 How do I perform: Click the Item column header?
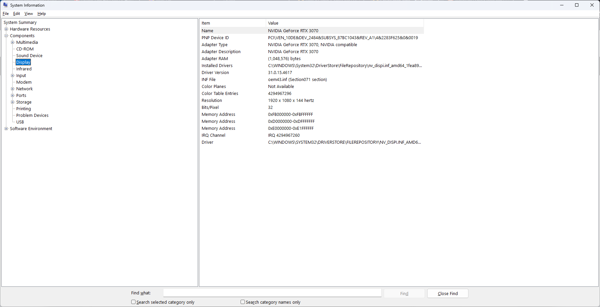click(x=233, y=23)
